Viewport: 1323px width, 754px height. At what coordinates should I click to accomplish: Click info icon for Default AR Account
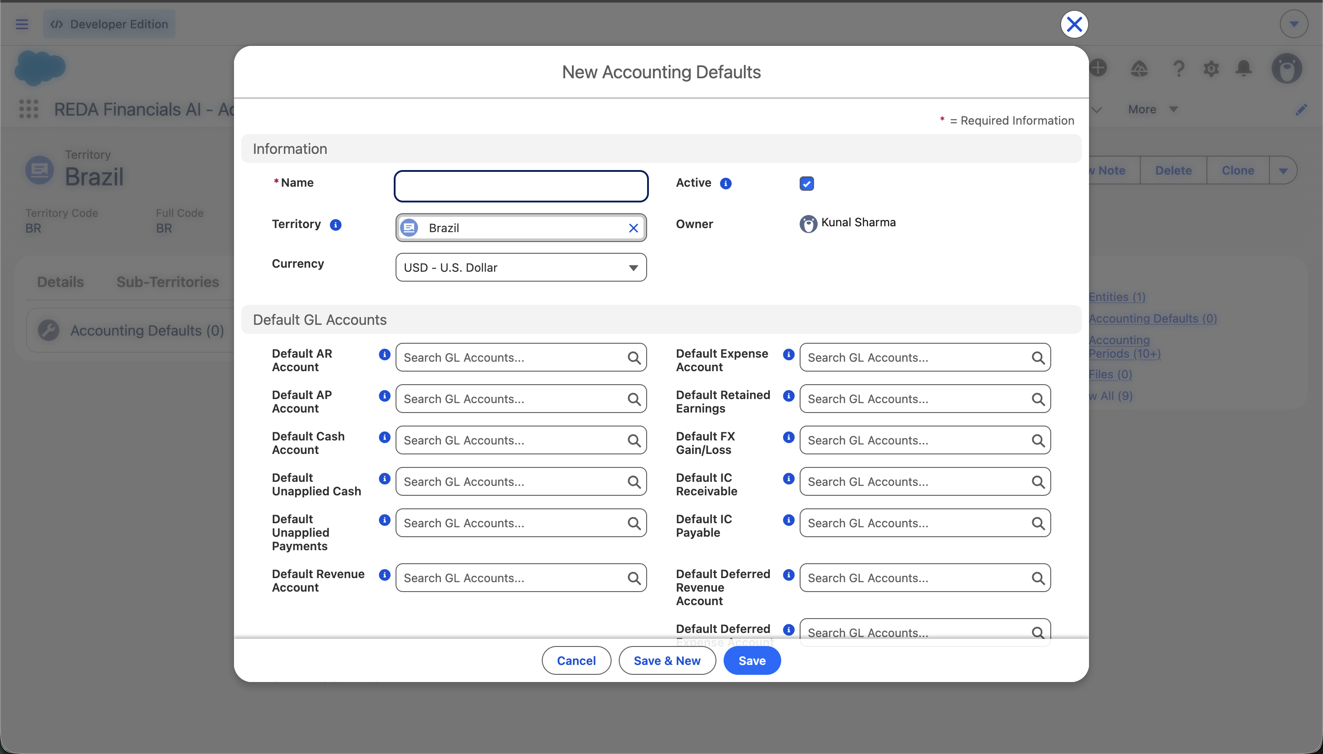(x=384, y=354)
